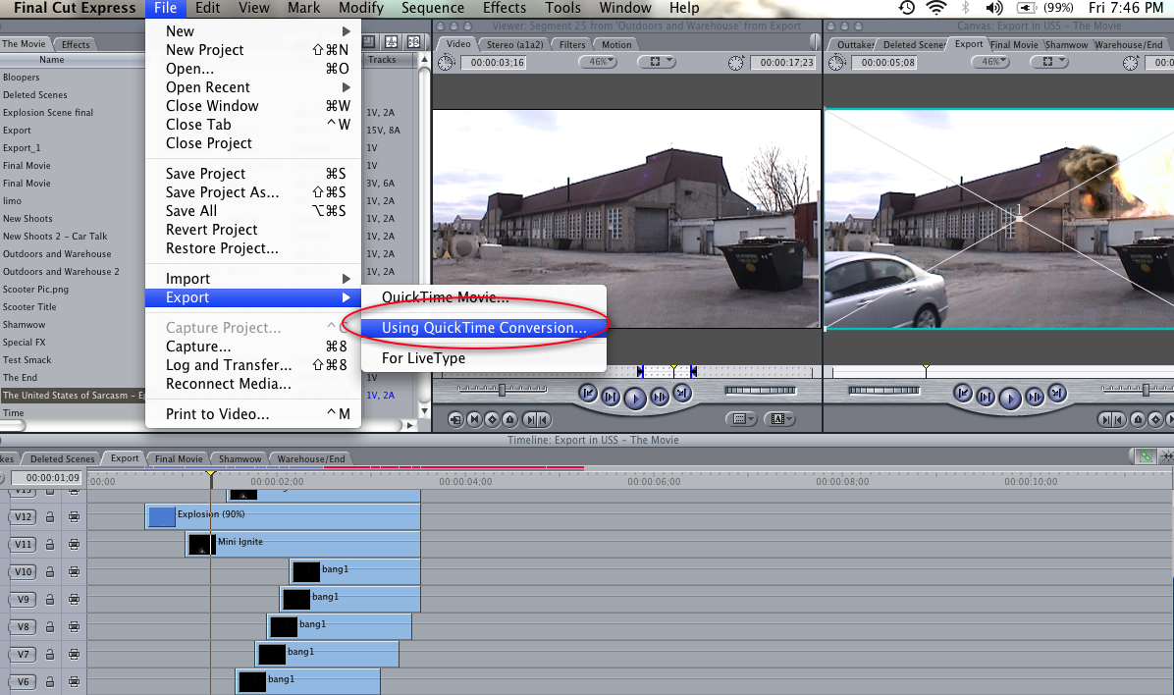This screenshot has width=1174, height=695.
Task: Choose Using QuickTime Conversion
Action: point(484,328)
